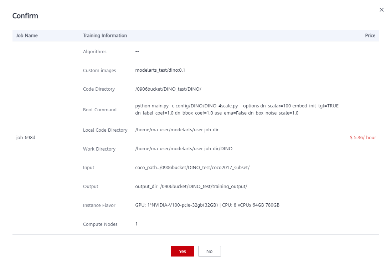Select the coco_path input value
The height and width of the screenshot is (269, 391).
(x=192, y=168)
